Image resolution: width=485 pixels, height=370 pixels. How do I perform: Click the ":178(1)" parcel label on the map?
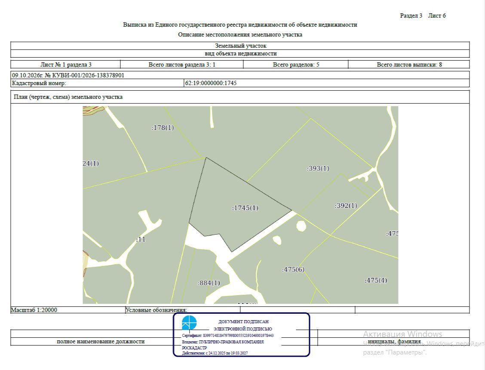click(163, 128)
